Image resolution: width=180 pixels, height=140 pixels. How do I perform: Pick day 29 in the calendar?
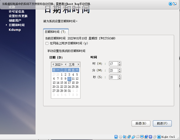[62, 91]
